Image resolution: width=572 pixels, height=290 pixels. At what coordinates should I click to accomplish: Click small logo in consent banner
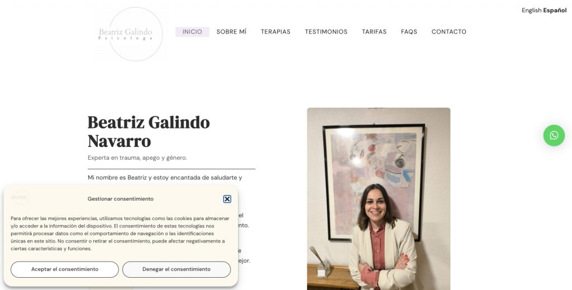coord(20,197)
